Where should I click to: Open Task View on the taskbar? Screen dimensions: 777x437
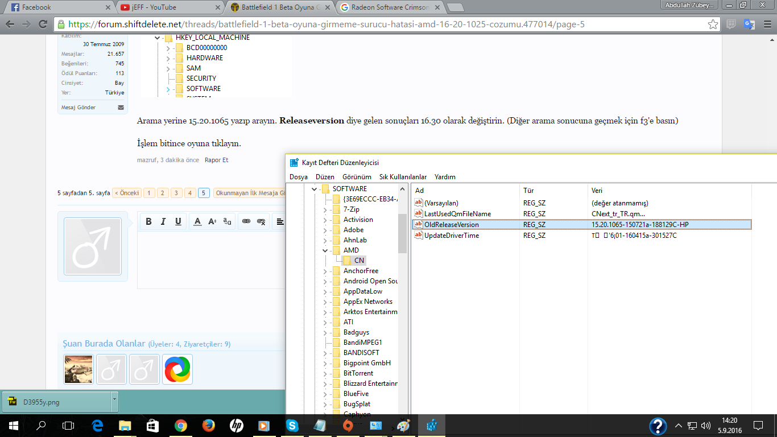point(68,425)
